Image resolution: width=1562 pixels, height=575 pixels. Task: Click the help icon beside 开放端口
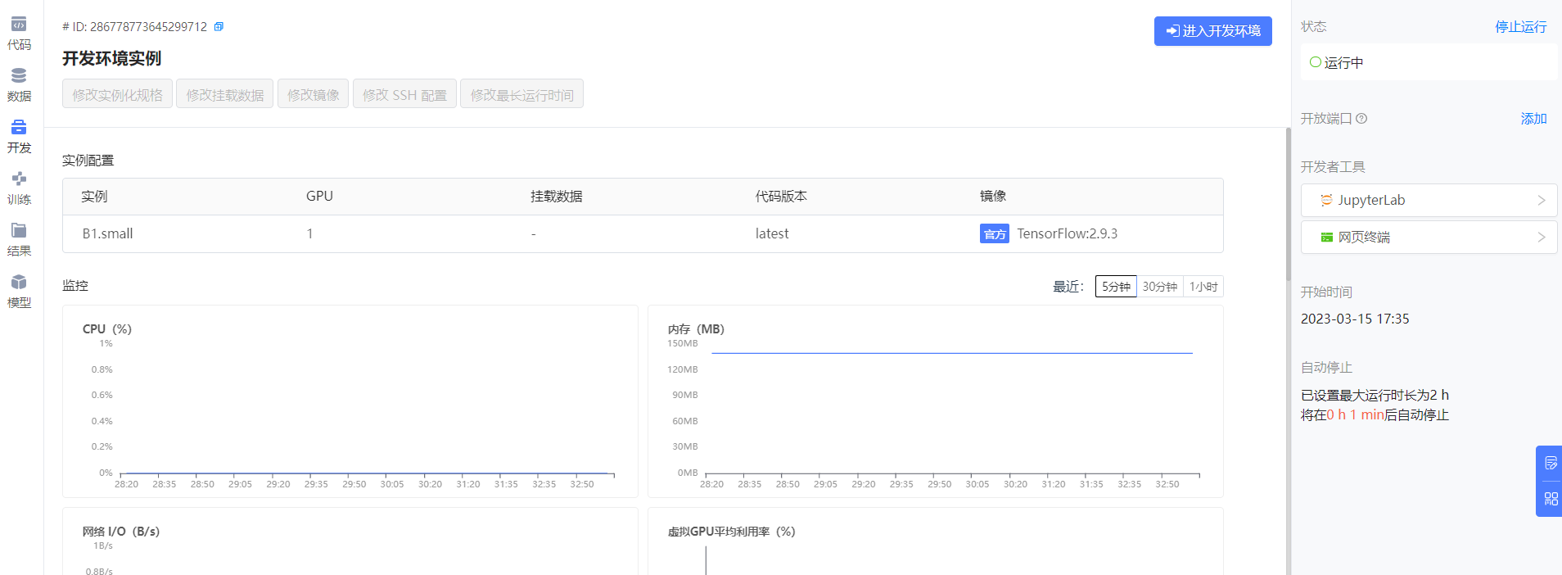[x=1361, y=119]
